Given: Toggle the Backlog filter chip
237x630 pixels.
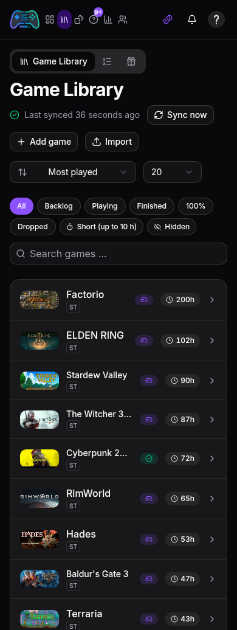Looking at the screenshot, I should coord(59,206).
